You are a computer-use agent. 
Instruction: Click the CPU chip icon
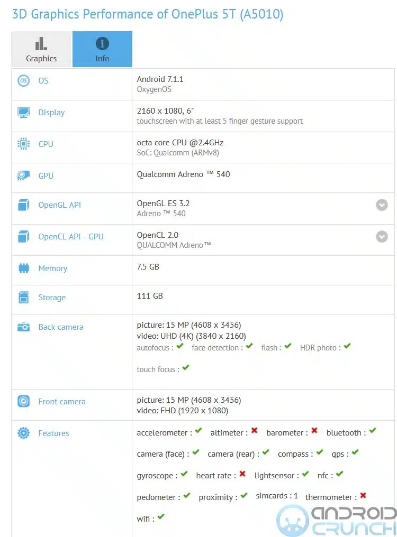coord(23,144)
